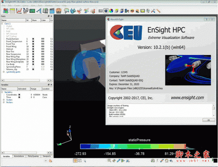Click the magnifier contour feature icon
The width and height of the screenshot is (218, 167).
(x=66, y=11)
